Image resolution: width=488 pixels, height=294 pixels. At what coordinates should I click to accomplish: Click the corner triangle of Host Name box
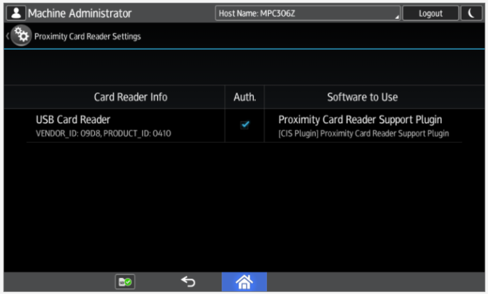397,17
